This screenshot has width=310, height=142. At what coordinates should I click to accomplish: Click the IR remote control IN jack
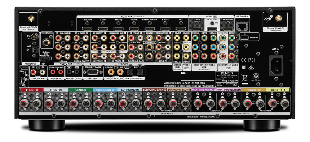pyautogui.click(x=69, y=72)
